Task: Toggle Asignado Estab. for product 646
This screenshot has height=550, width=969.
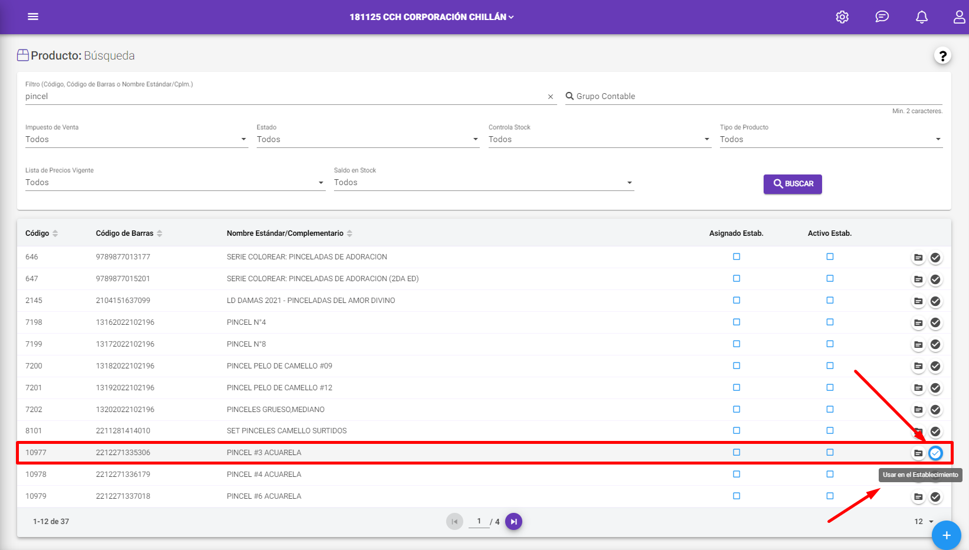Action: click(x=736, y=257)
